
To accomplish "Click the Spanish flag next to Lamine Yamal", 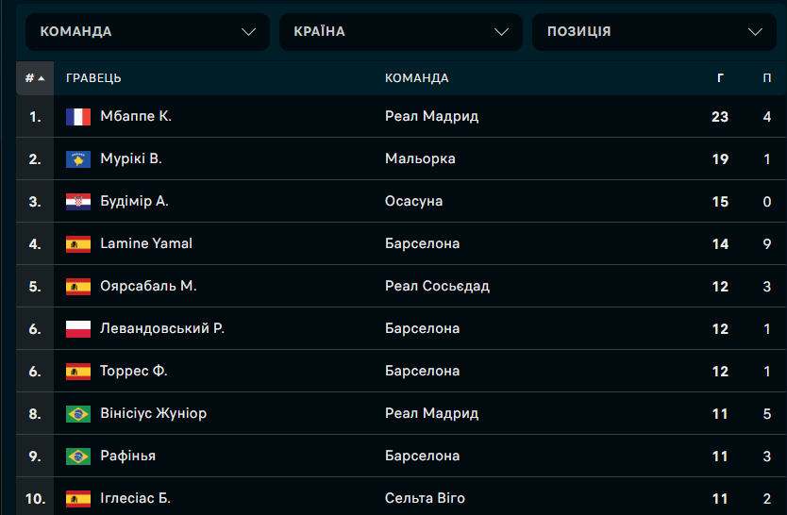I will 78,244.
